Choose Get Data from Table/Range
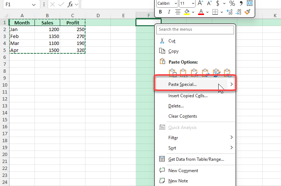 (195, 159)
